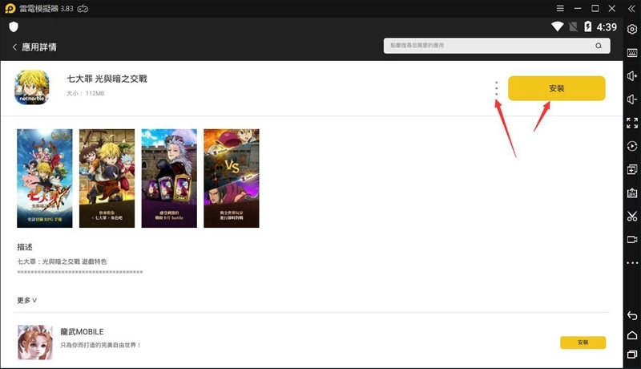
Task: Open more tools three-dots sidebar icon
Action: coord(632,262)
